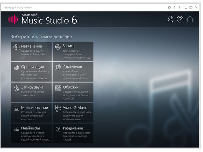Maximize the Music Studio window
Viewport: 203px width, 152px height.
tap(191, 8)
